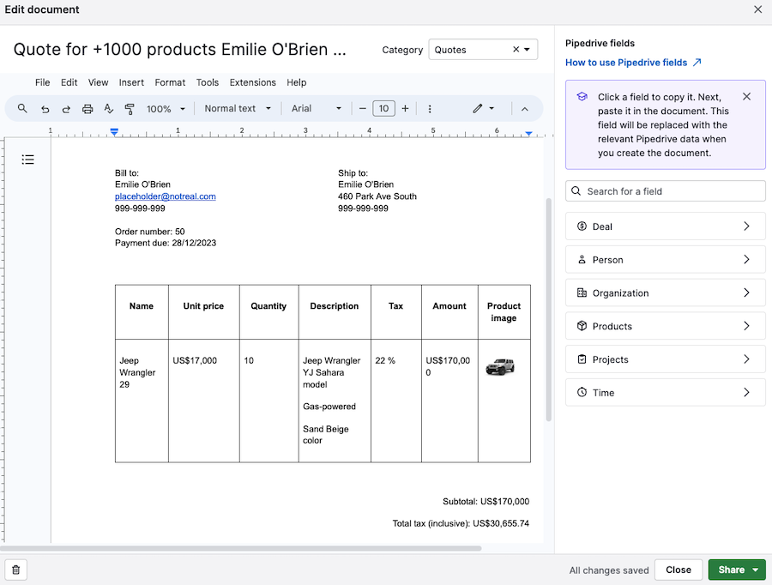Activate the paint format tool
Image resolution: width=772 pixels, height=585 pixels.
[x=130, y=109]
